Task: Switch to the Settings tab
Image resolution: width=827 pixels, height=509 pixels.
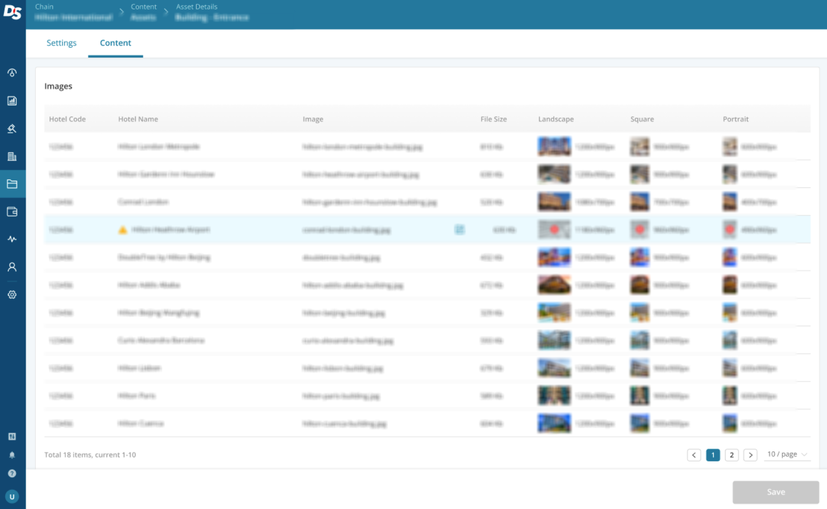Action: tap(61, 43)
